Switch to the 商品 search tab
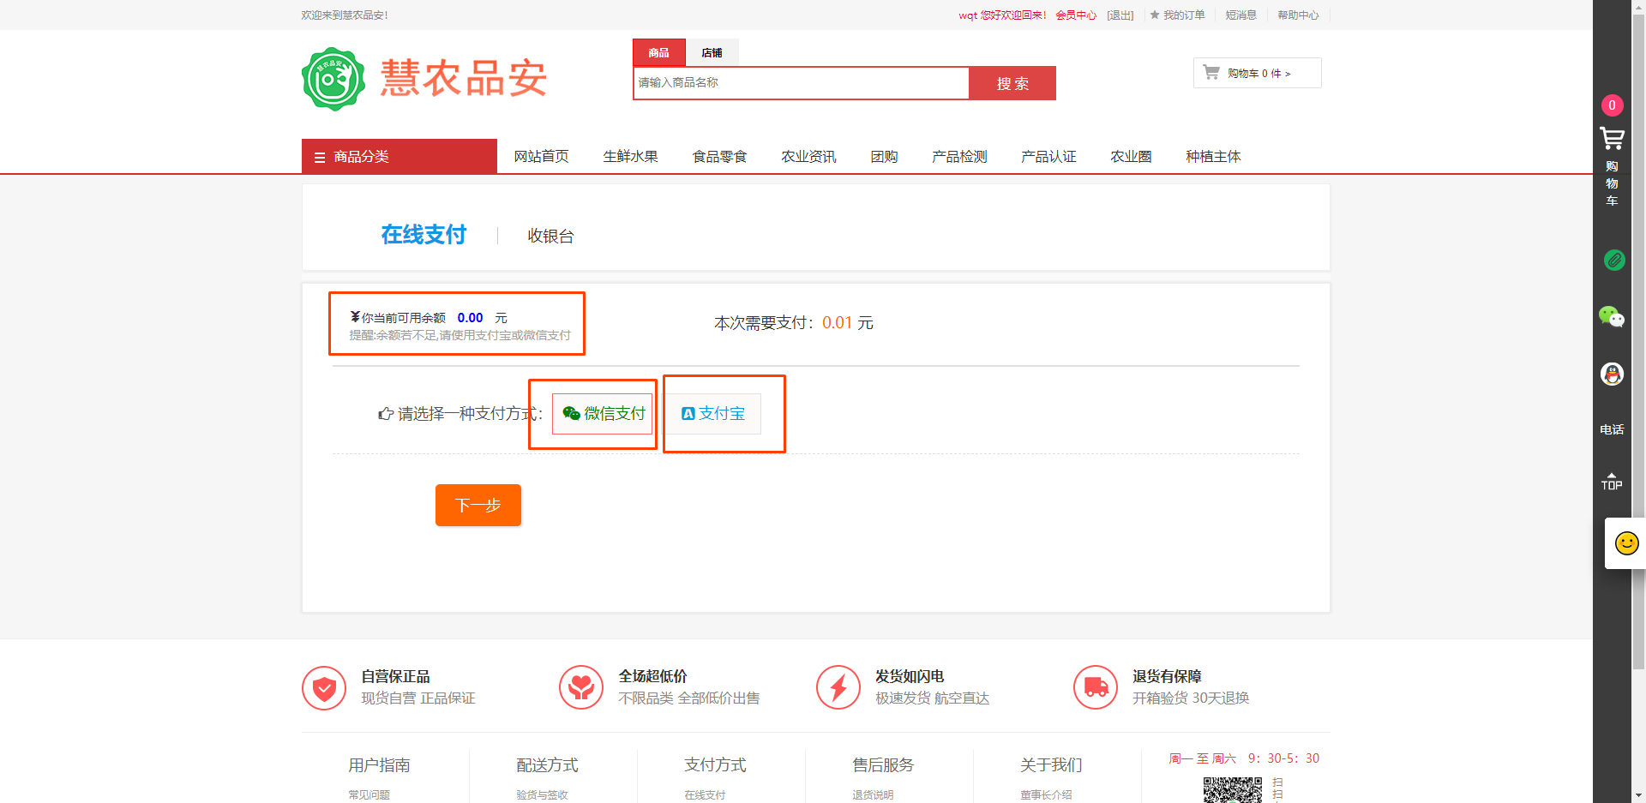1646x803 pixels. [658, 53]
